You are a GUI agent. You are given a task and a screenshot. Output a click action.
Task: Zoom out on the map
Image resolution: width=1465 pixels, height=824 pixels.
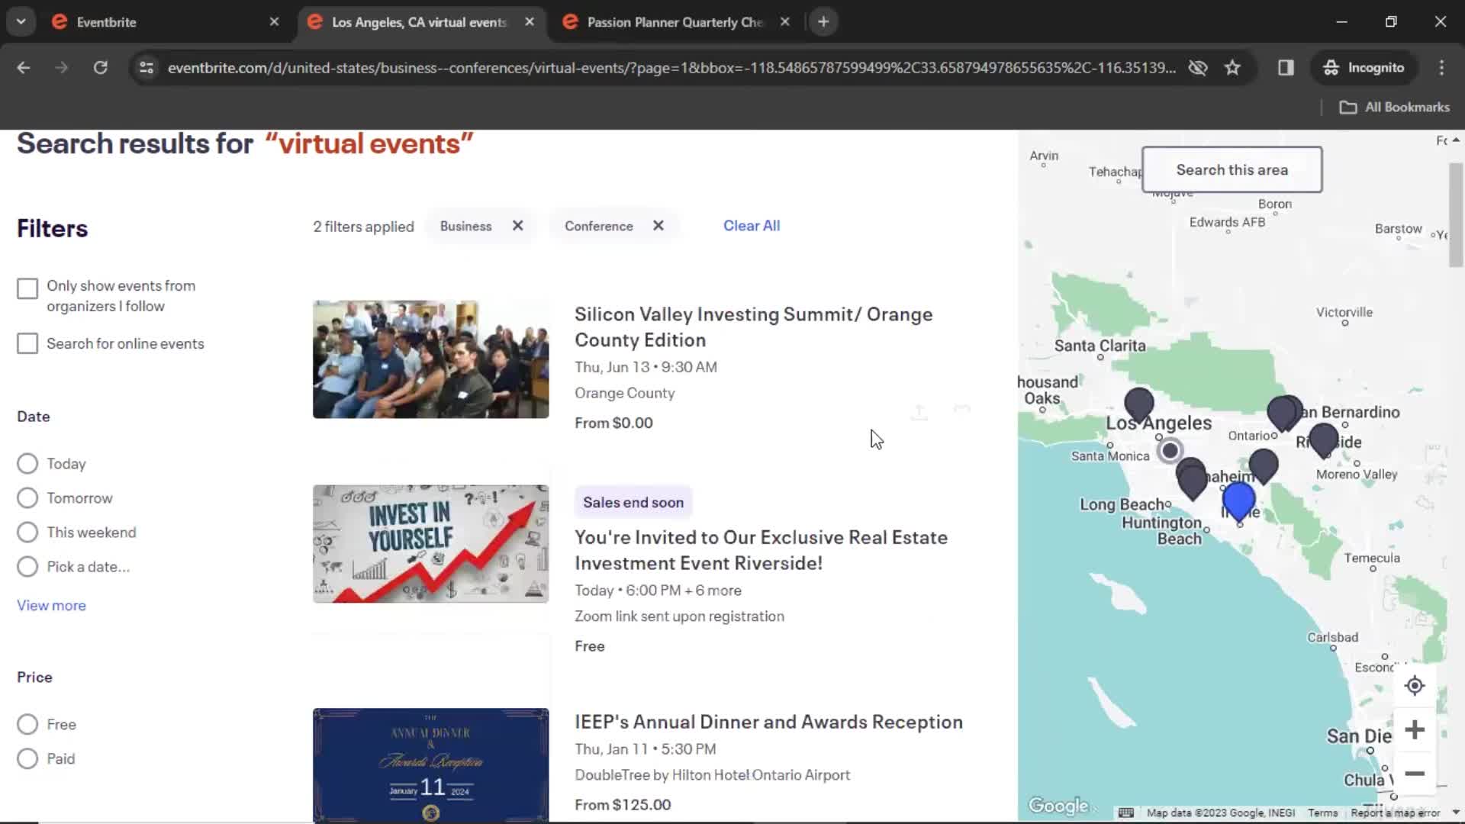[1415, 774]
